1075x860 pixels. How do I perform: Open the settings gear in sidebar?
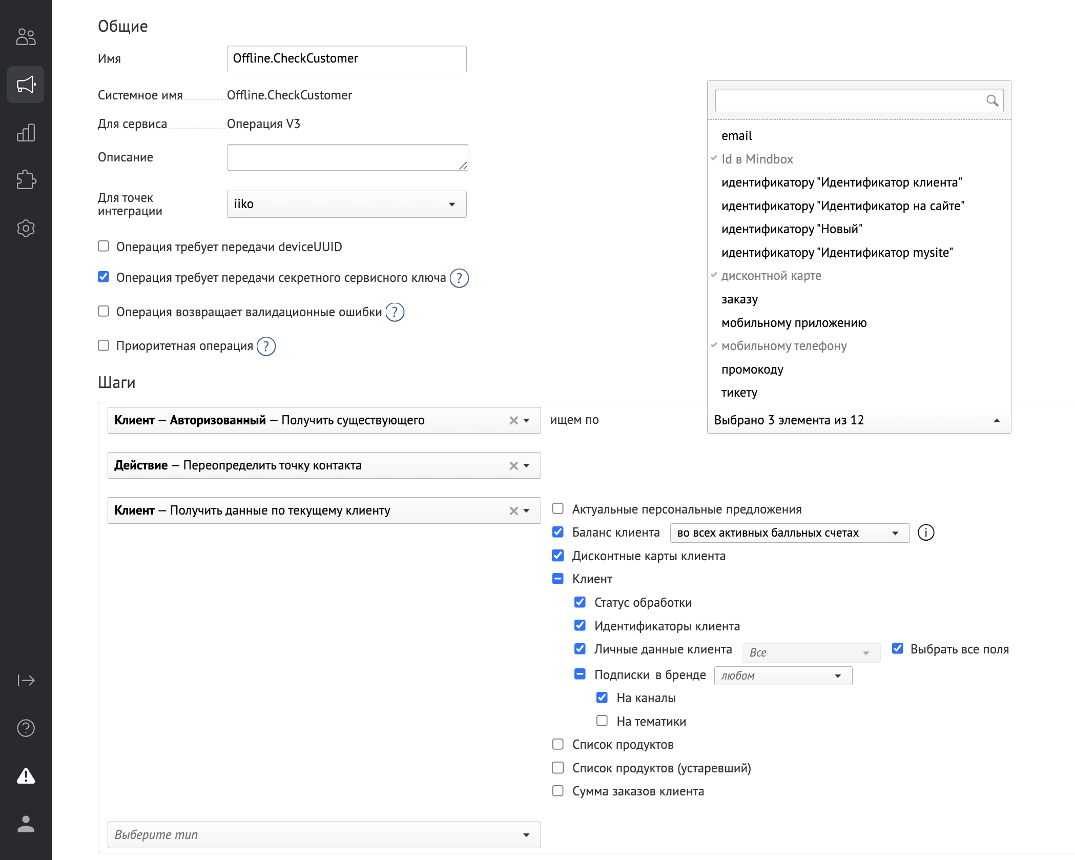tap(26, 228)
